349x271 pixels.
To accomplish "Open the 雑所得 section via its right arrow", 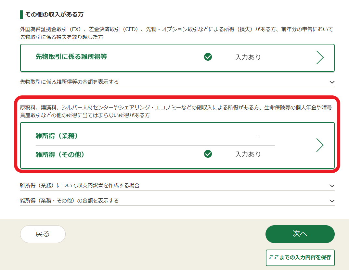I will coord(320,145).
